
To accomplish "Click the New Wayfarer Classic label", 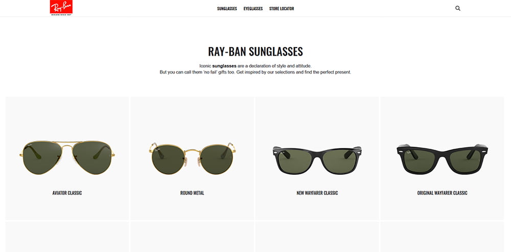I will pyautogui.click(x=317, y=193).
